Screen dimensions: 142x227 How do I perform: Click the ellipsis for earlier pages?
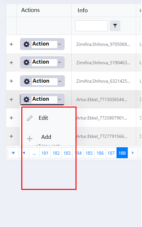pyautogui.click(x=34, y=153)
